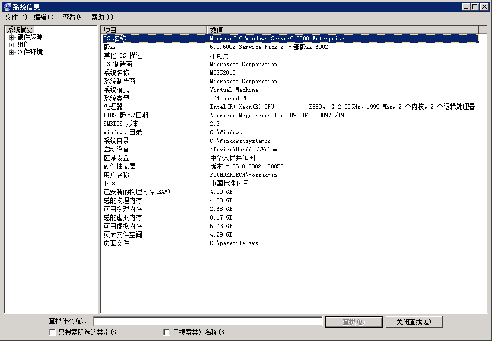Open the 帮助(H) menu
The height and width of the screenshot is (341, 492).
click(102, 17)
